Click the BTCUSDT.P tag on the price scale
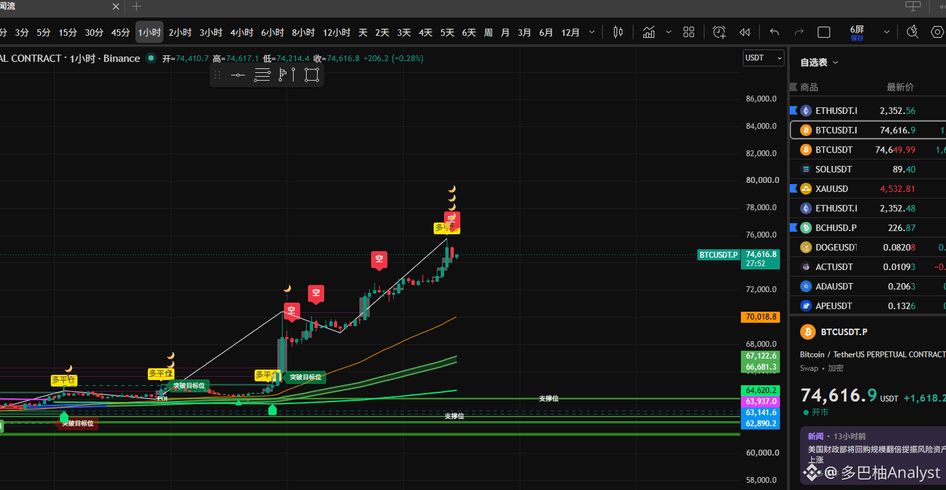 [x=719, y=254]
